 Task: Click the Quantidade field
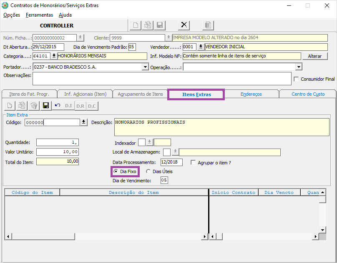point(58,142)
